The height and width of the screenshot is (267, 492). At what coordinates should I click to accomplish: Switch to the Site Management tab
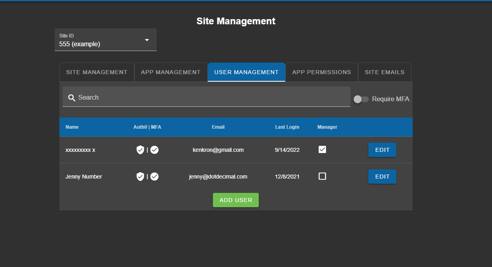96,72
